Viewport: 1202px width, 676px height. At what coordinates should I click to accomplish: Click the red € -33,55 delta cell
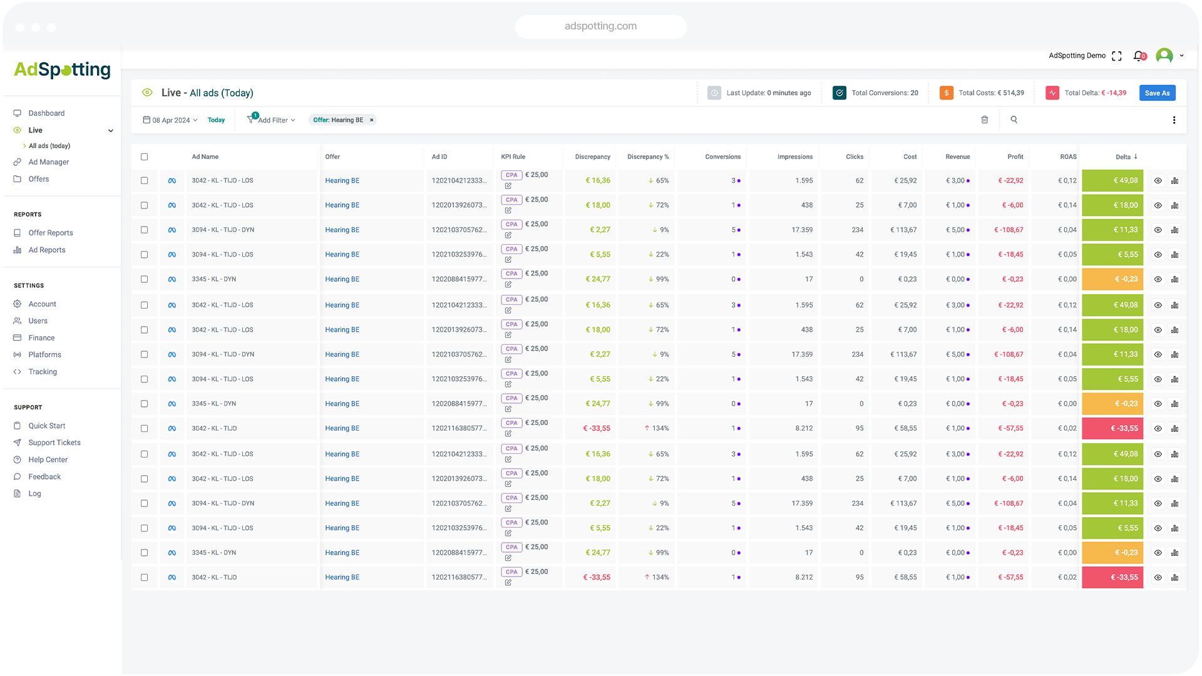(x=1112, y=429)
